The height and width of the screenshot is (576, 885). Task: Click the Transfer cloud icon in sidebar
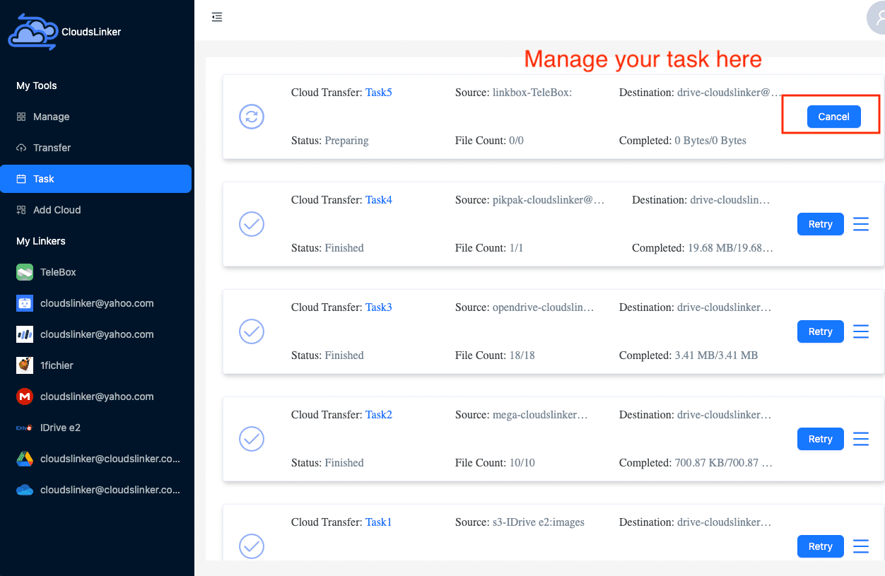pyautogui.click(x=21, y=148)
